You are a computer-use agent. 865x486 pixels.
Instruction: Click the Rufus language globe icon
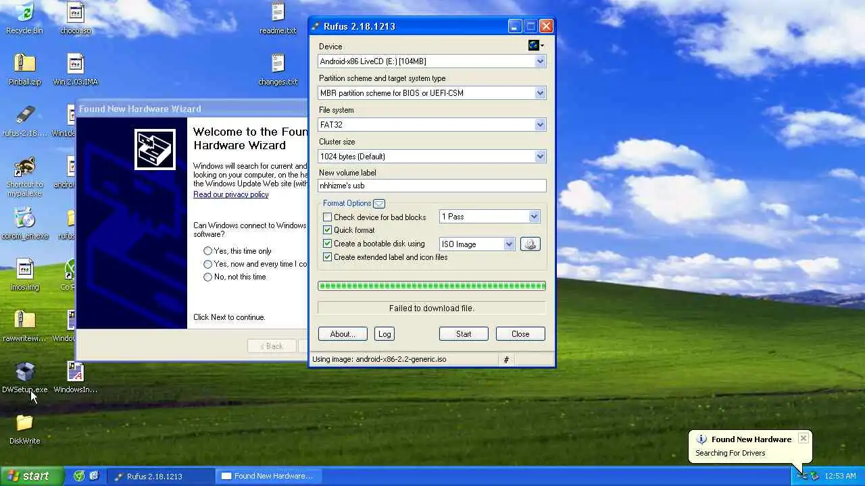click(535, 45)
